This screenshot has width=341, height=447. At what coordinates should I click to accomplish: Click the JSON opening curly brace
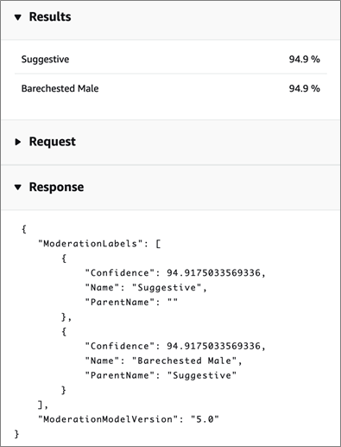[x=24, y=229]
